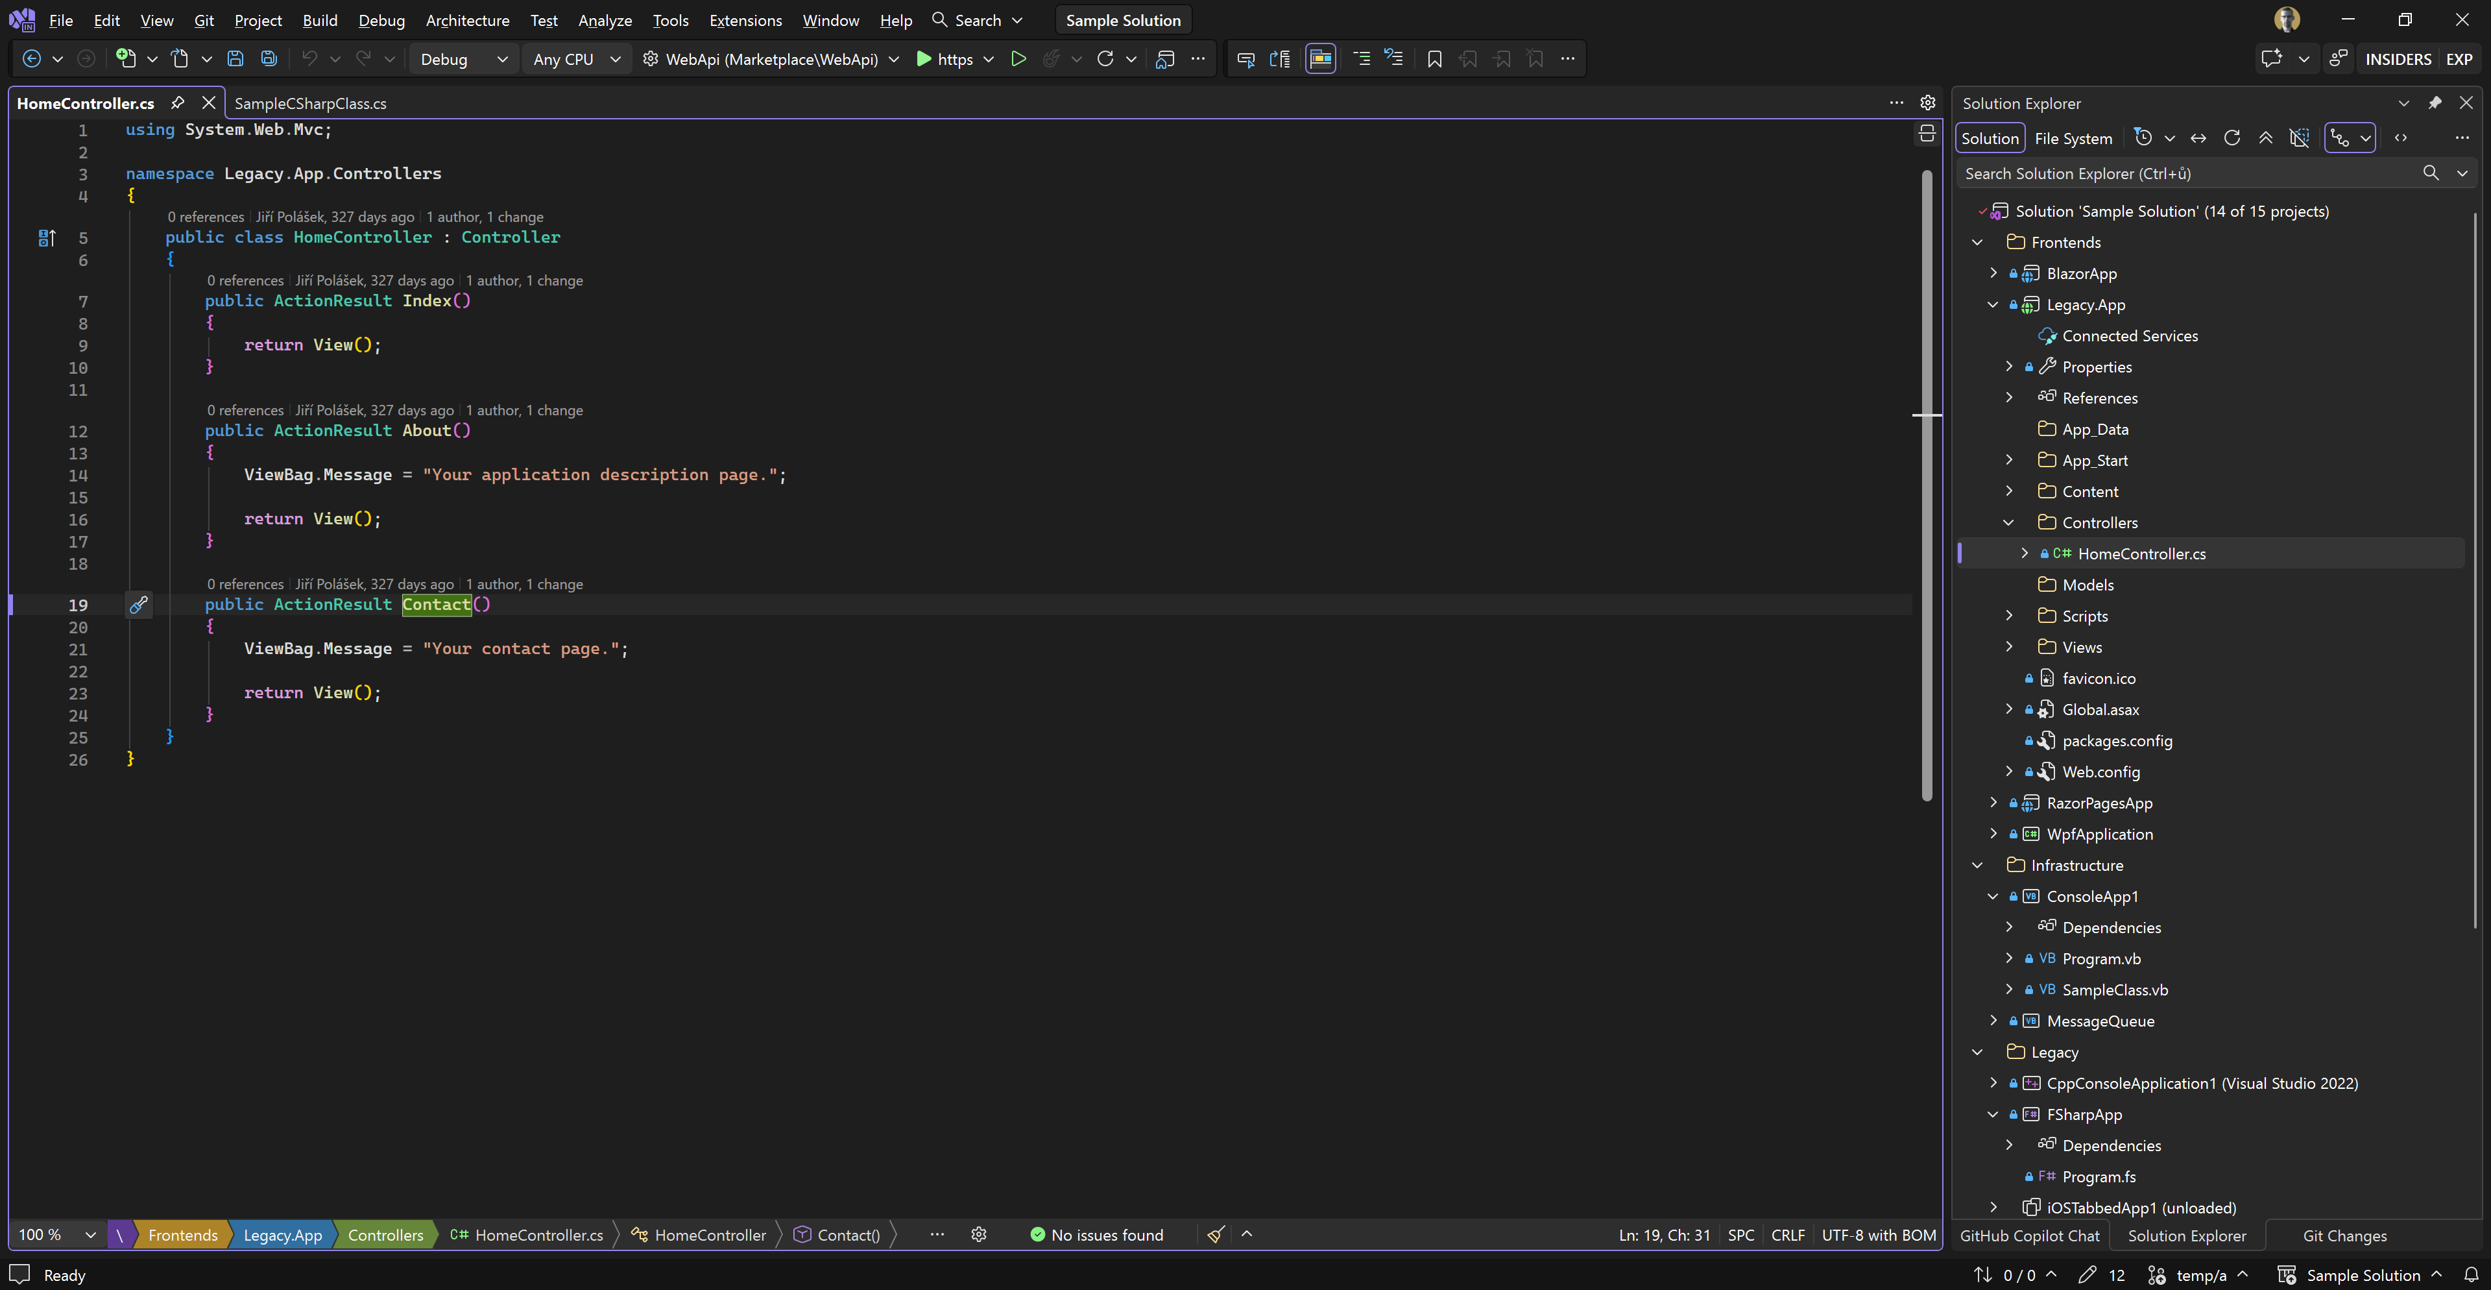Click Start Without Debugging outline play icon
This screenshot has height=1290, width=2491.
coord(1018,59)
